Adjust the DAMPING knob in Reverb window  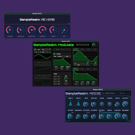(42, 30)
